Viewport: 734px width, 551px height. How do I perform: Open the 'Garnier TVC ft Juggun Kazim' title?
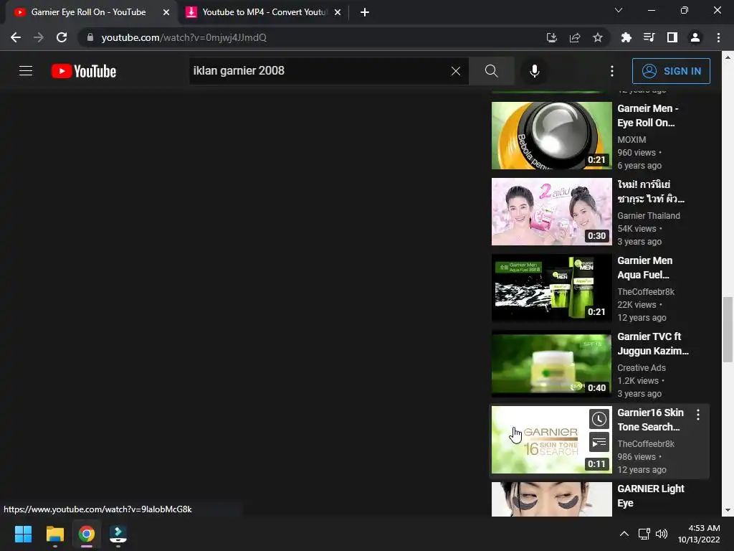(653, 344)
